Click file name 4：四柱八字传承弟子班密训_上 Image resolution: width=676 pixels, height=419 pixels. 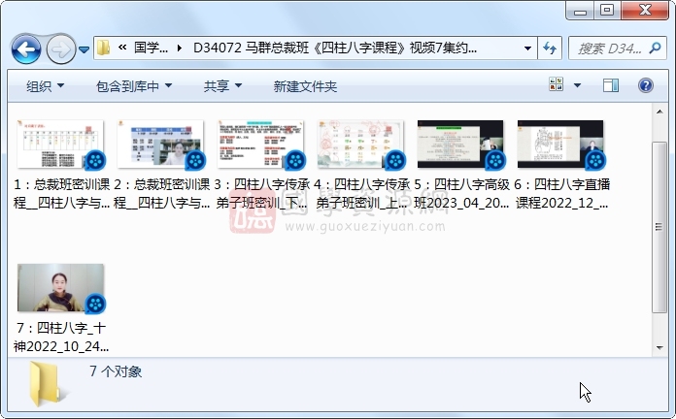(361, 193)
